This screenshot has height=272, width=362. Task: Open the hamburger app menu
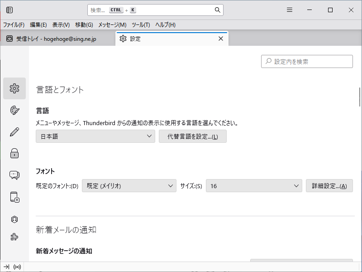[289, 10]
